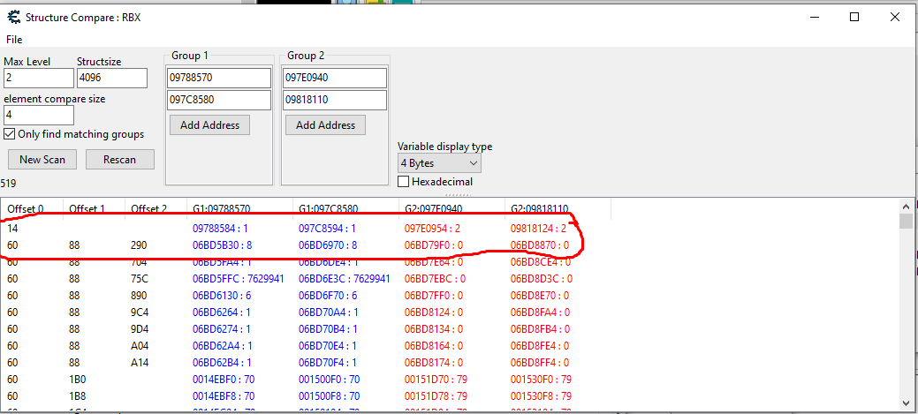
Task: Select the row with offset 14
Action: point(450,228)
